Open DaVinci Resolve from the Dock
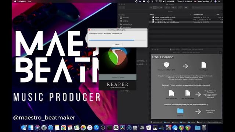 tap(122, 128)
